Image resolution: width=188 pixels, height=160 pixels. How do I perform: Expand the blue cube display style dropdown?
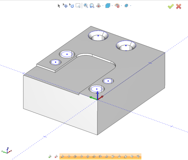[112, 6]
